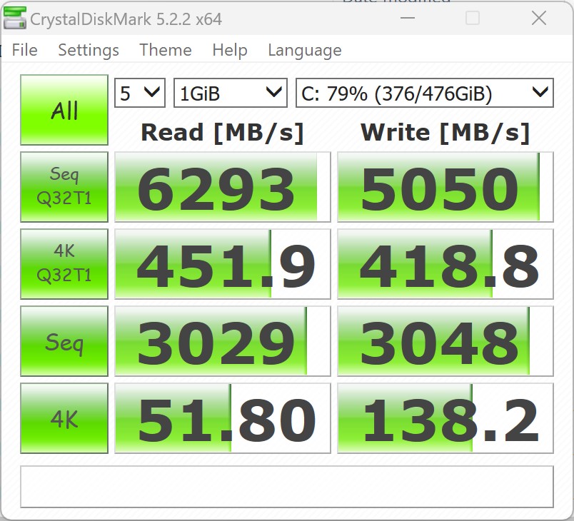Open the test size dropdown showing 1GiB
The width and height of the screenshot is (574, 521).
(231, 93)
